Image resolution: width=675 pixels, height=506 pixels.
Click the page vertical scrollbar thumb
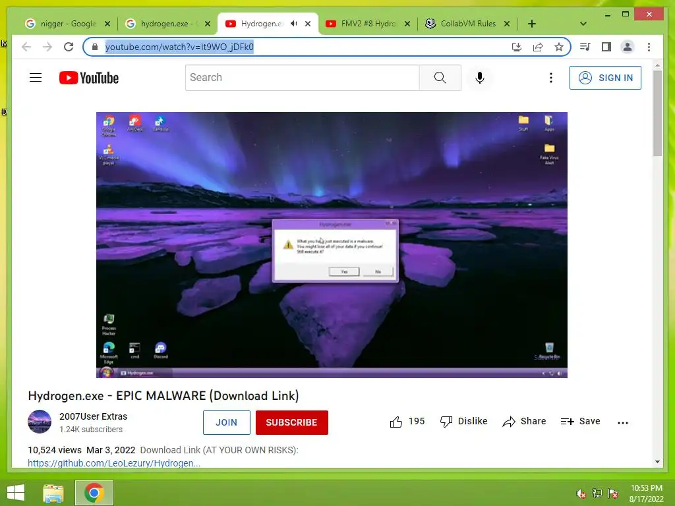pyautogui.click(x=657, y=113)
